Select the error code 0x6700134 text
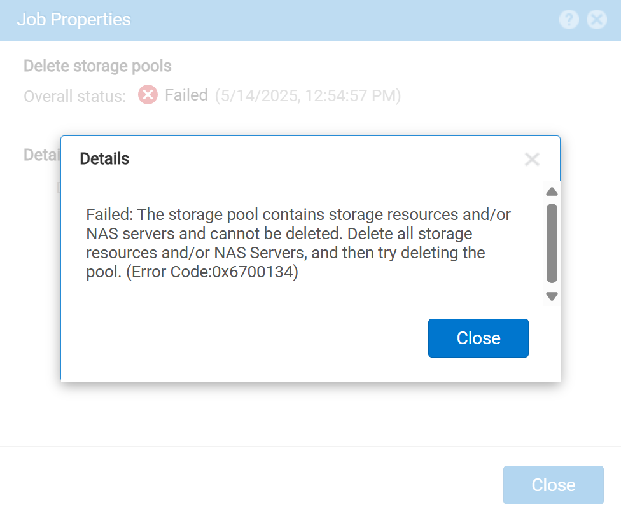This screenshot has width=621, height=521. (214, 272)
